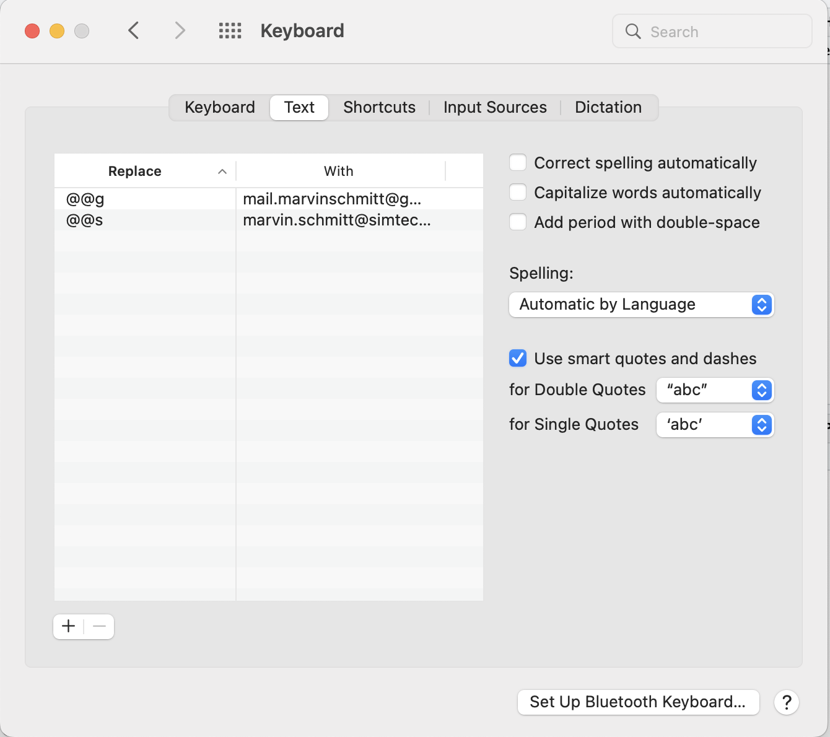
Task: Close the Keyboard preferences window
Action: [x=32, y=31]
